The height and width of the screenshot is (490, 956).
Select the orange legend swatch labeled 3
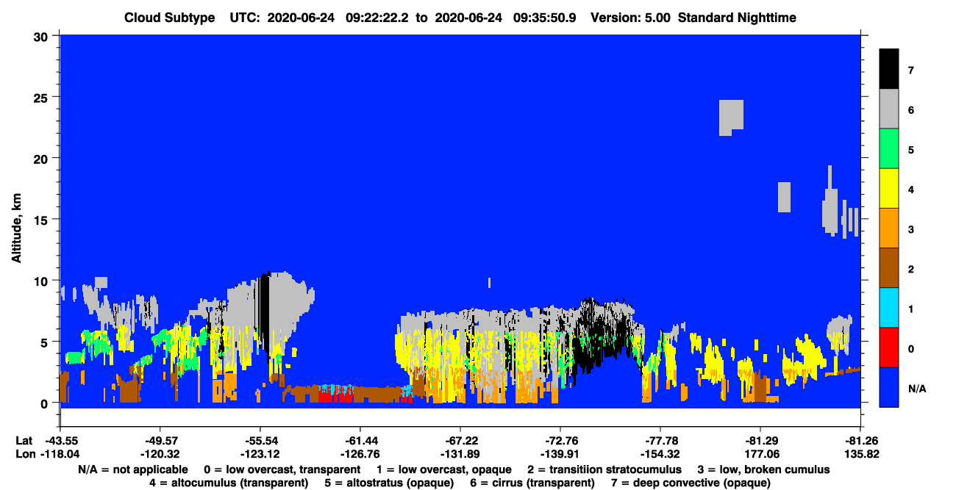point(889,228)
